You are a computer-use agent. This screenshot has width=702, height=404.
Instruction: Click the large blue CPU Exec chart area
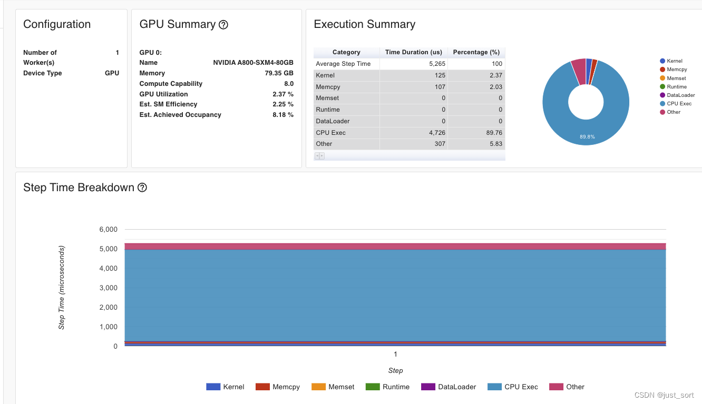pyautogui.click(x=395, y=295)
